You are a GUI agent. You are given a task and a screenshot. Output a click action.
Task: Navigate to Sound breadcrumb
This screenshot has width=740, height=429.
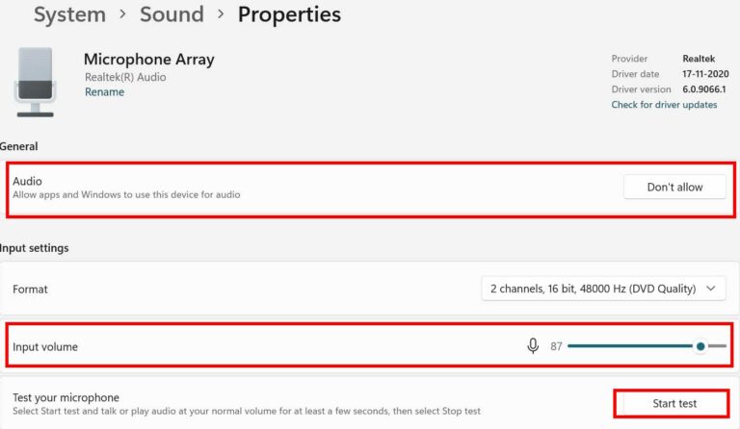(172, 15)
